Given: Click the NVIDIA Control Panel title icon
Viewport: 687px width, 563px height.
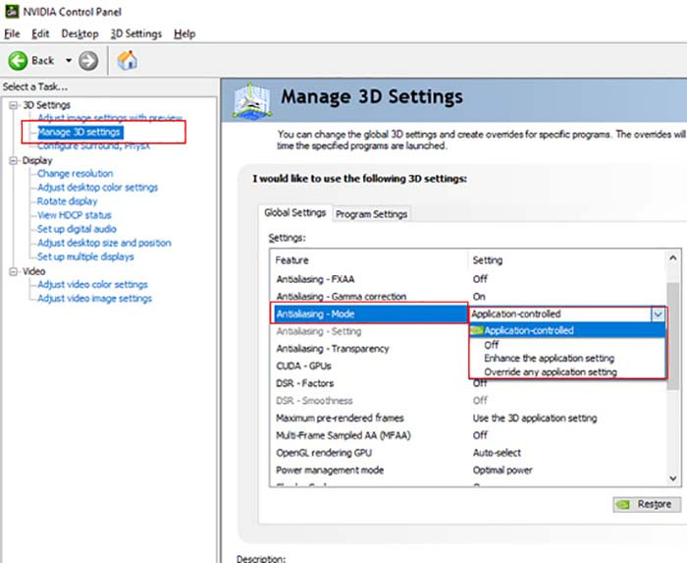Looking at the screenshot, I should 12,12.
